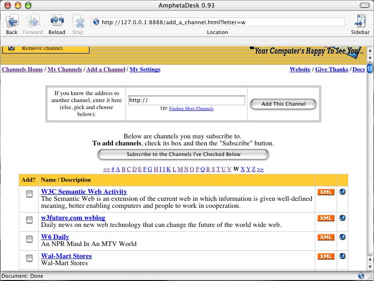Screen dimensions: 374x281
Task: Click Subscribe to the Channels I've Checked Below
Action: point(183,154)
